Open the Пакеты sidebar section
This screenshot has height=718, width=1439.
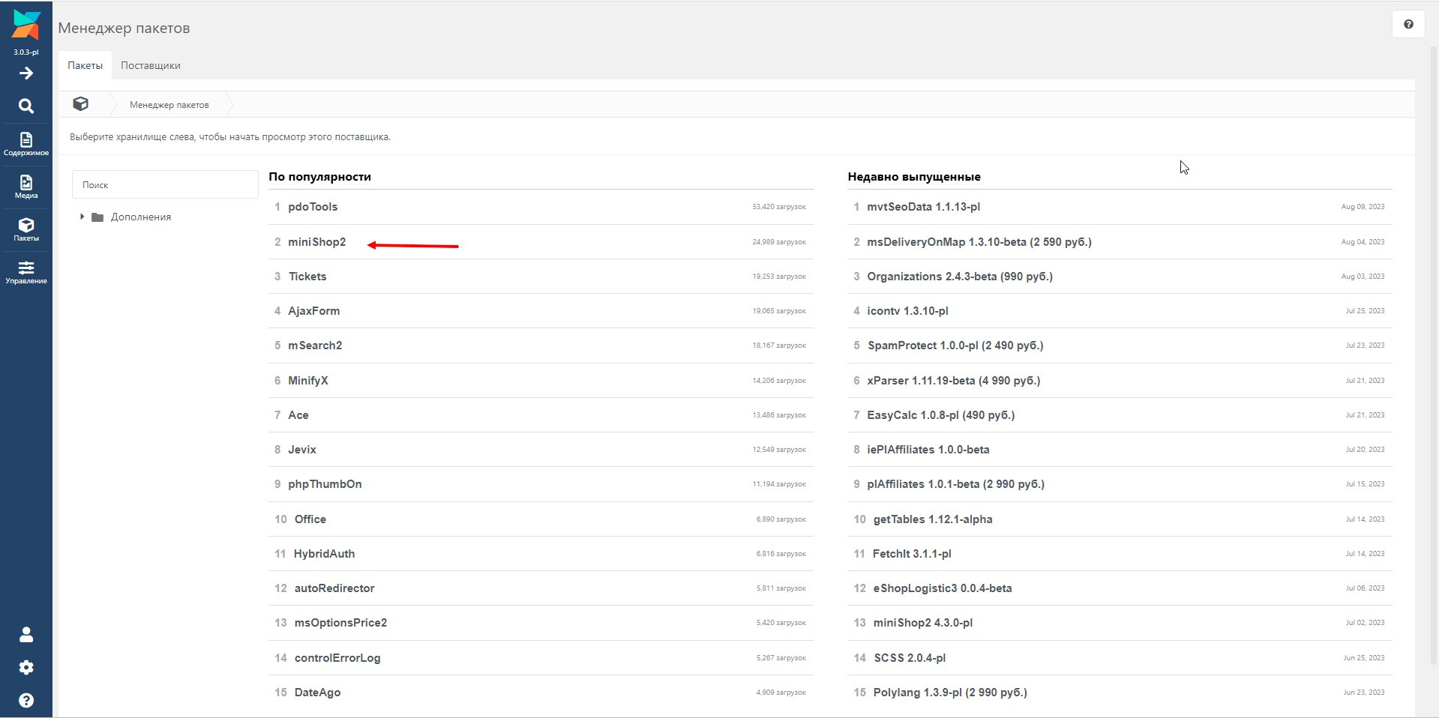26,229
